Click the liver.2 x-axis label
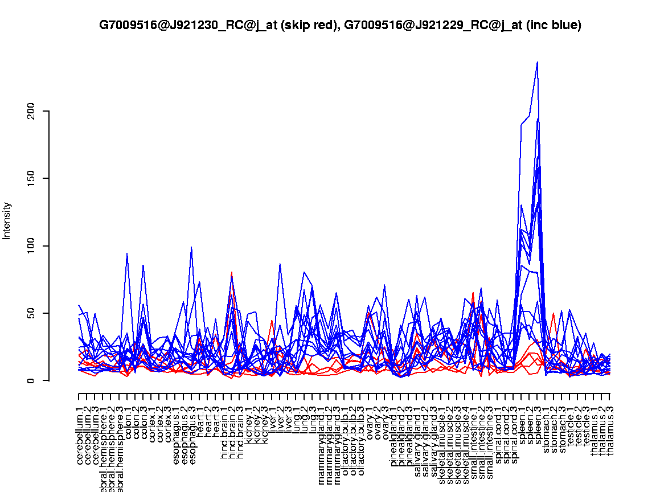656x492 pixels. pyautogui.click(x=280, y=420)
